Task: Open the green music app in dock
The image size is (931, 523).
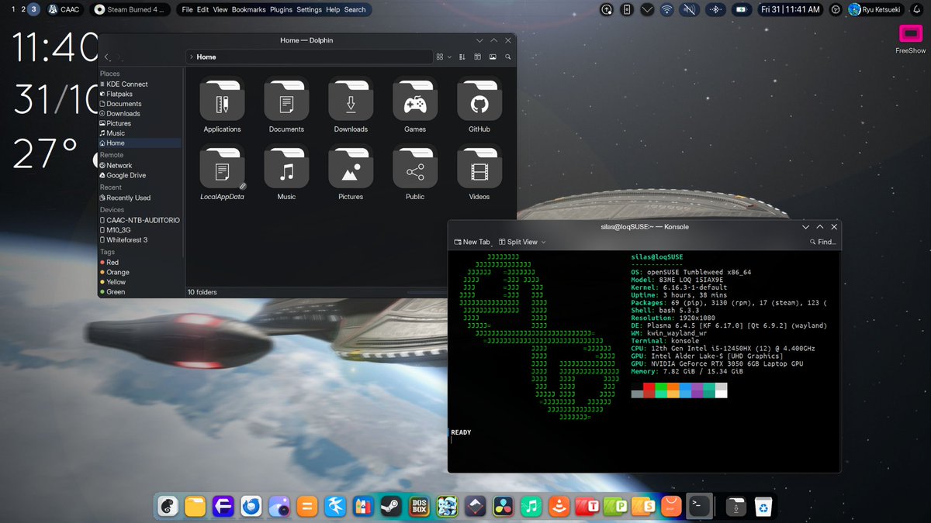Action: (531, 507)
